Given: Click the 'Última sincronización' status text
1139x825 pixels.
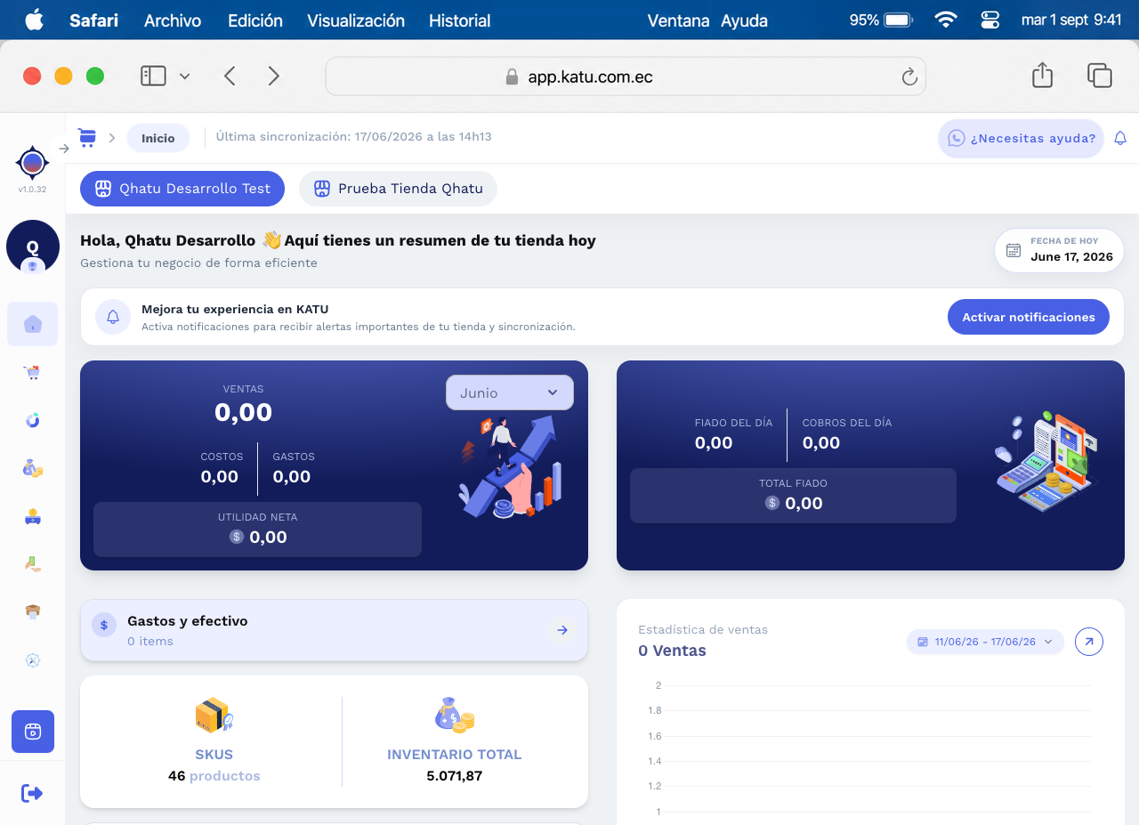Looking at the screenshot, I should 353,137.
